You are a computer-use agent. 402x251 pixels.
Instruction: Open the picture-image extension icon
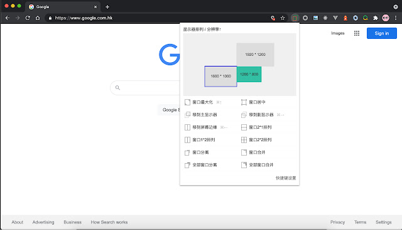tap(315, 18)
